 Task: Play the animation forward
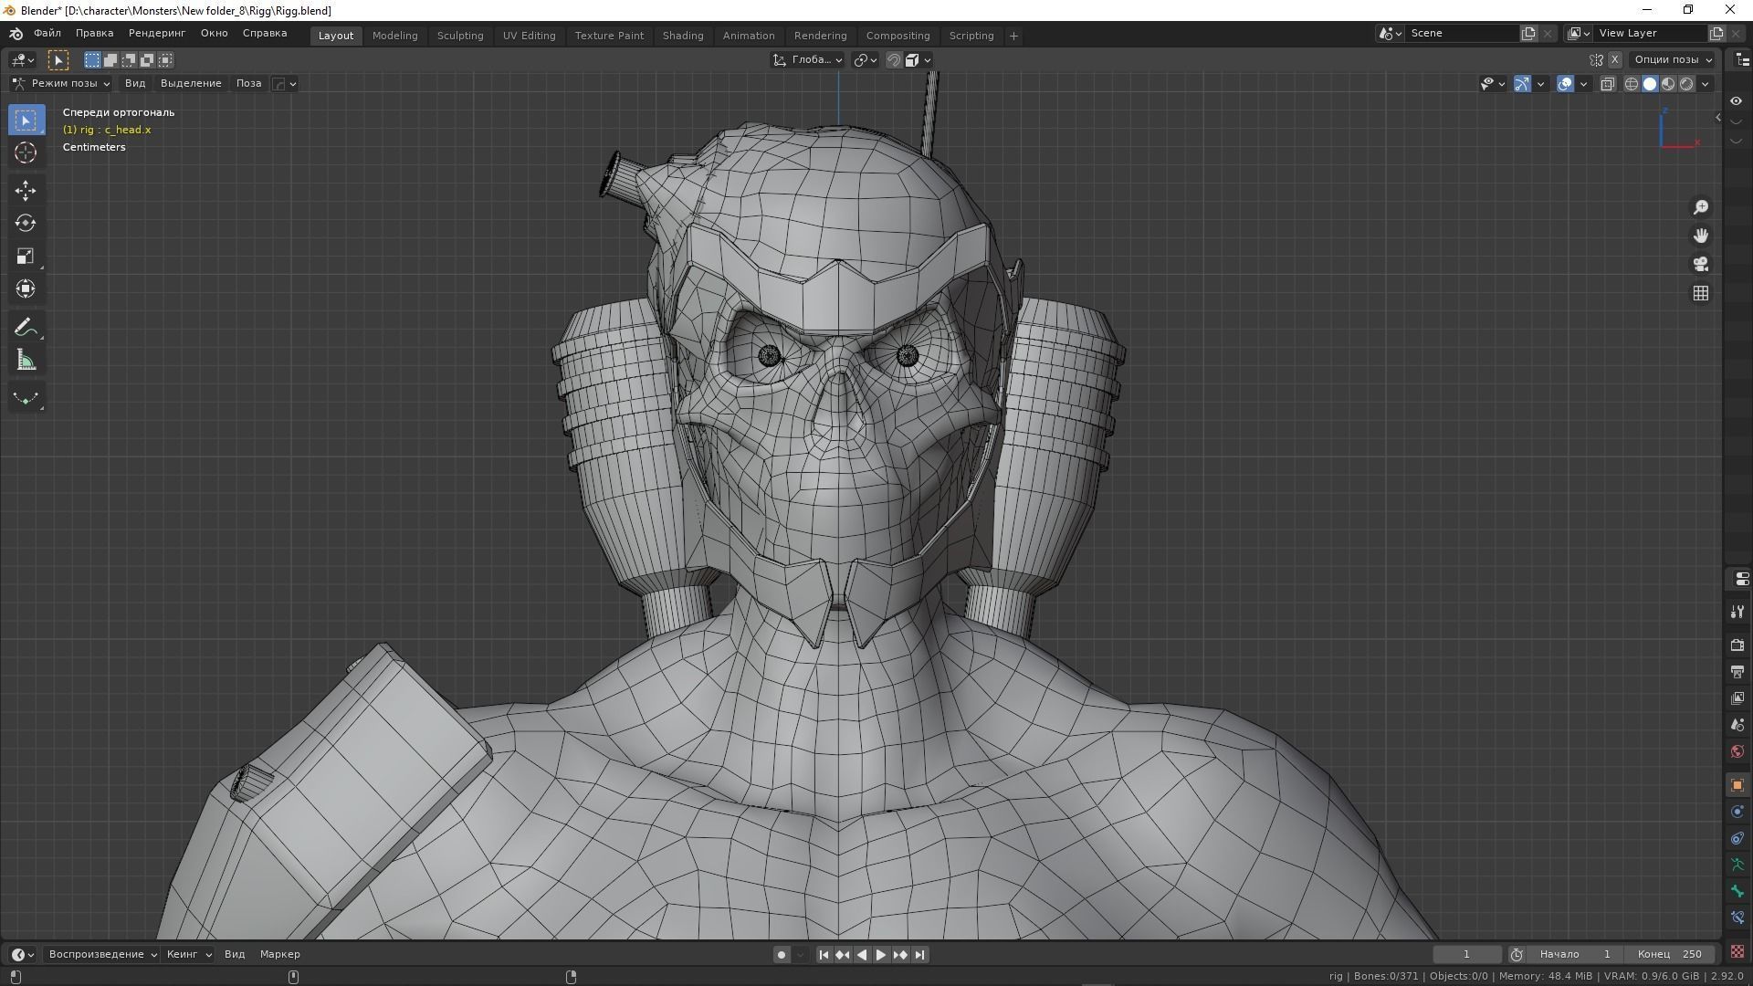(879, 954)
